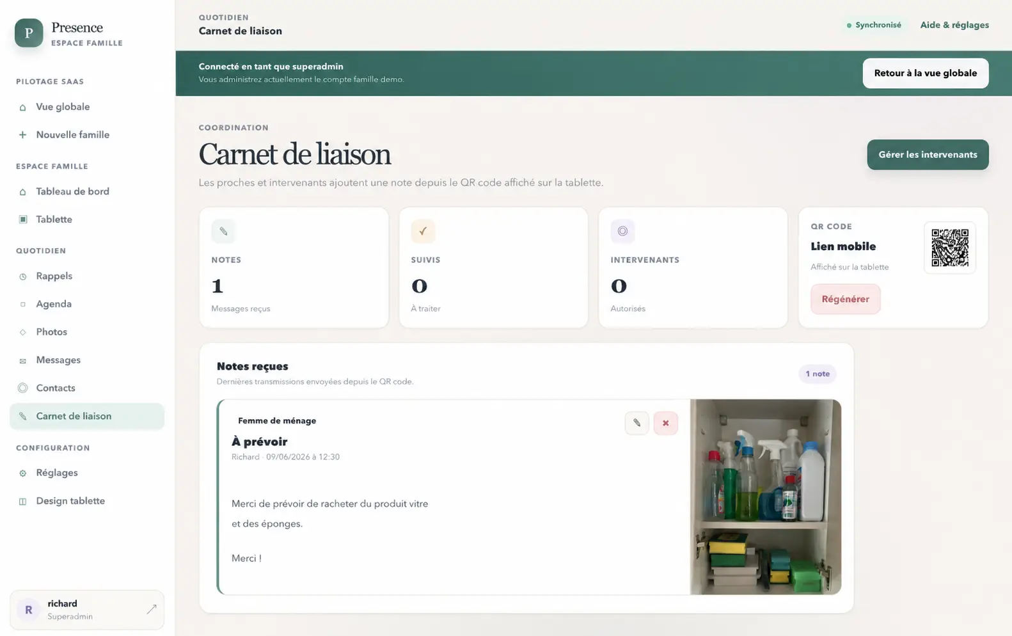1012x636 pixels.
Task: Click the Gérer les intervenants button
Action: pyautogui.click(x=928, y=155)
